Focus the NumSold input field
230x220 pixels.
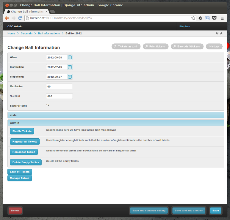pyautogui.click(x=60, y=96)
